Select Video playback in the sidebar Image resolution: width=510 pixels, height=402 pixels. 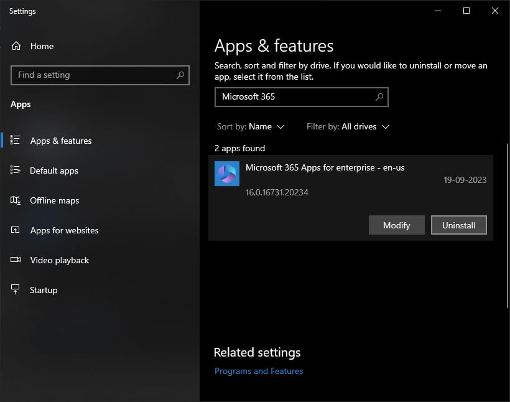pos(60,260)
